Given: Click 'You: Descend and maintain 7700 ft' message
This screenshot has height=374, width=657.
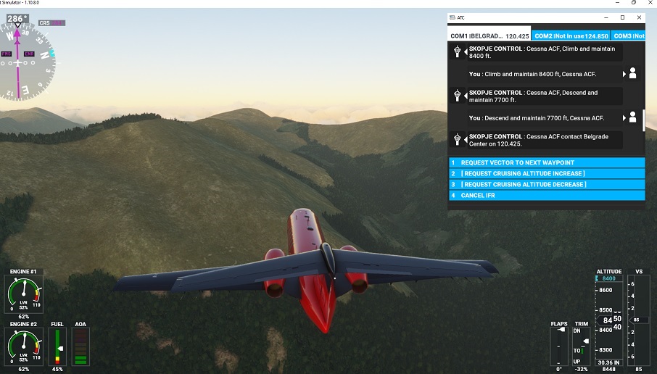Looking at the screenshot, I should coord(545,118).
